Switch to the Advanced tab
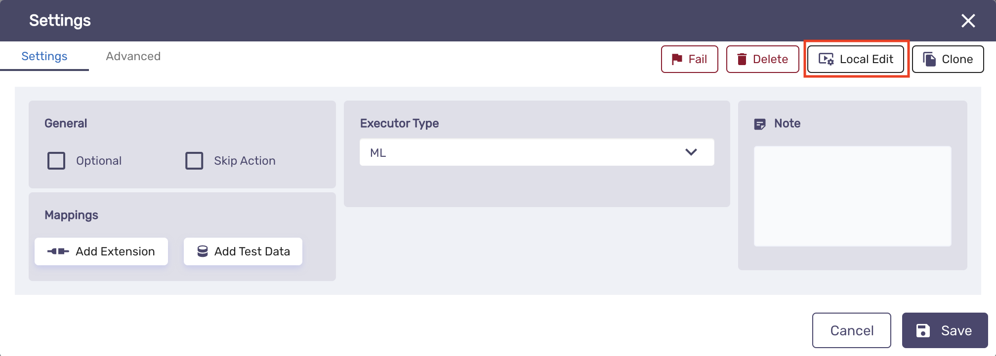Screen dimensions: 996x356 coord(133,56)
